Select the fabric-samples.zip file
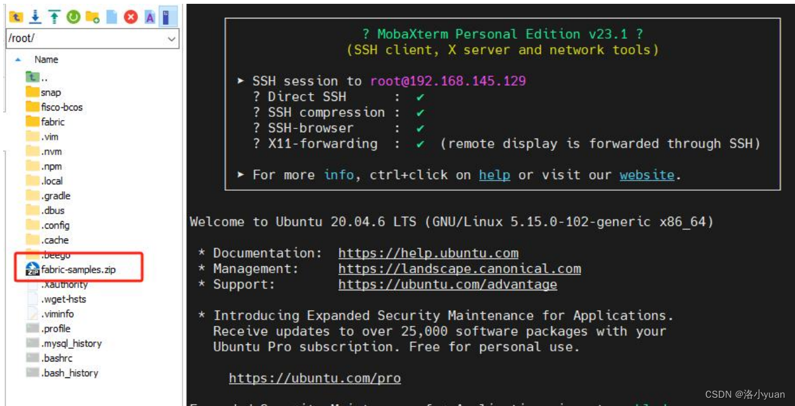Image resolution: width=795 pixels, height=406 pixels. [71, 269]
